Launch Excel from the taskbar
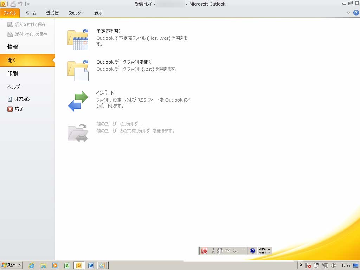The image size is (360, 270). pyautogui.click(x=67, y=265)
